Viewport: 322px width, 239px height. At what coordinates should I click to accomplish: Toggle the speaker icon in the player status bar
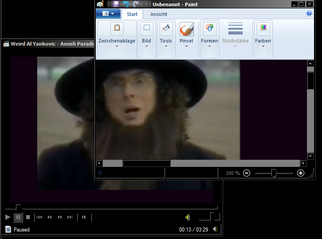coord(215,229)
